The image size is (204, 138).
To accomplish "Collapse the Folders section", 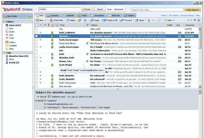I will tap(4, 22).
